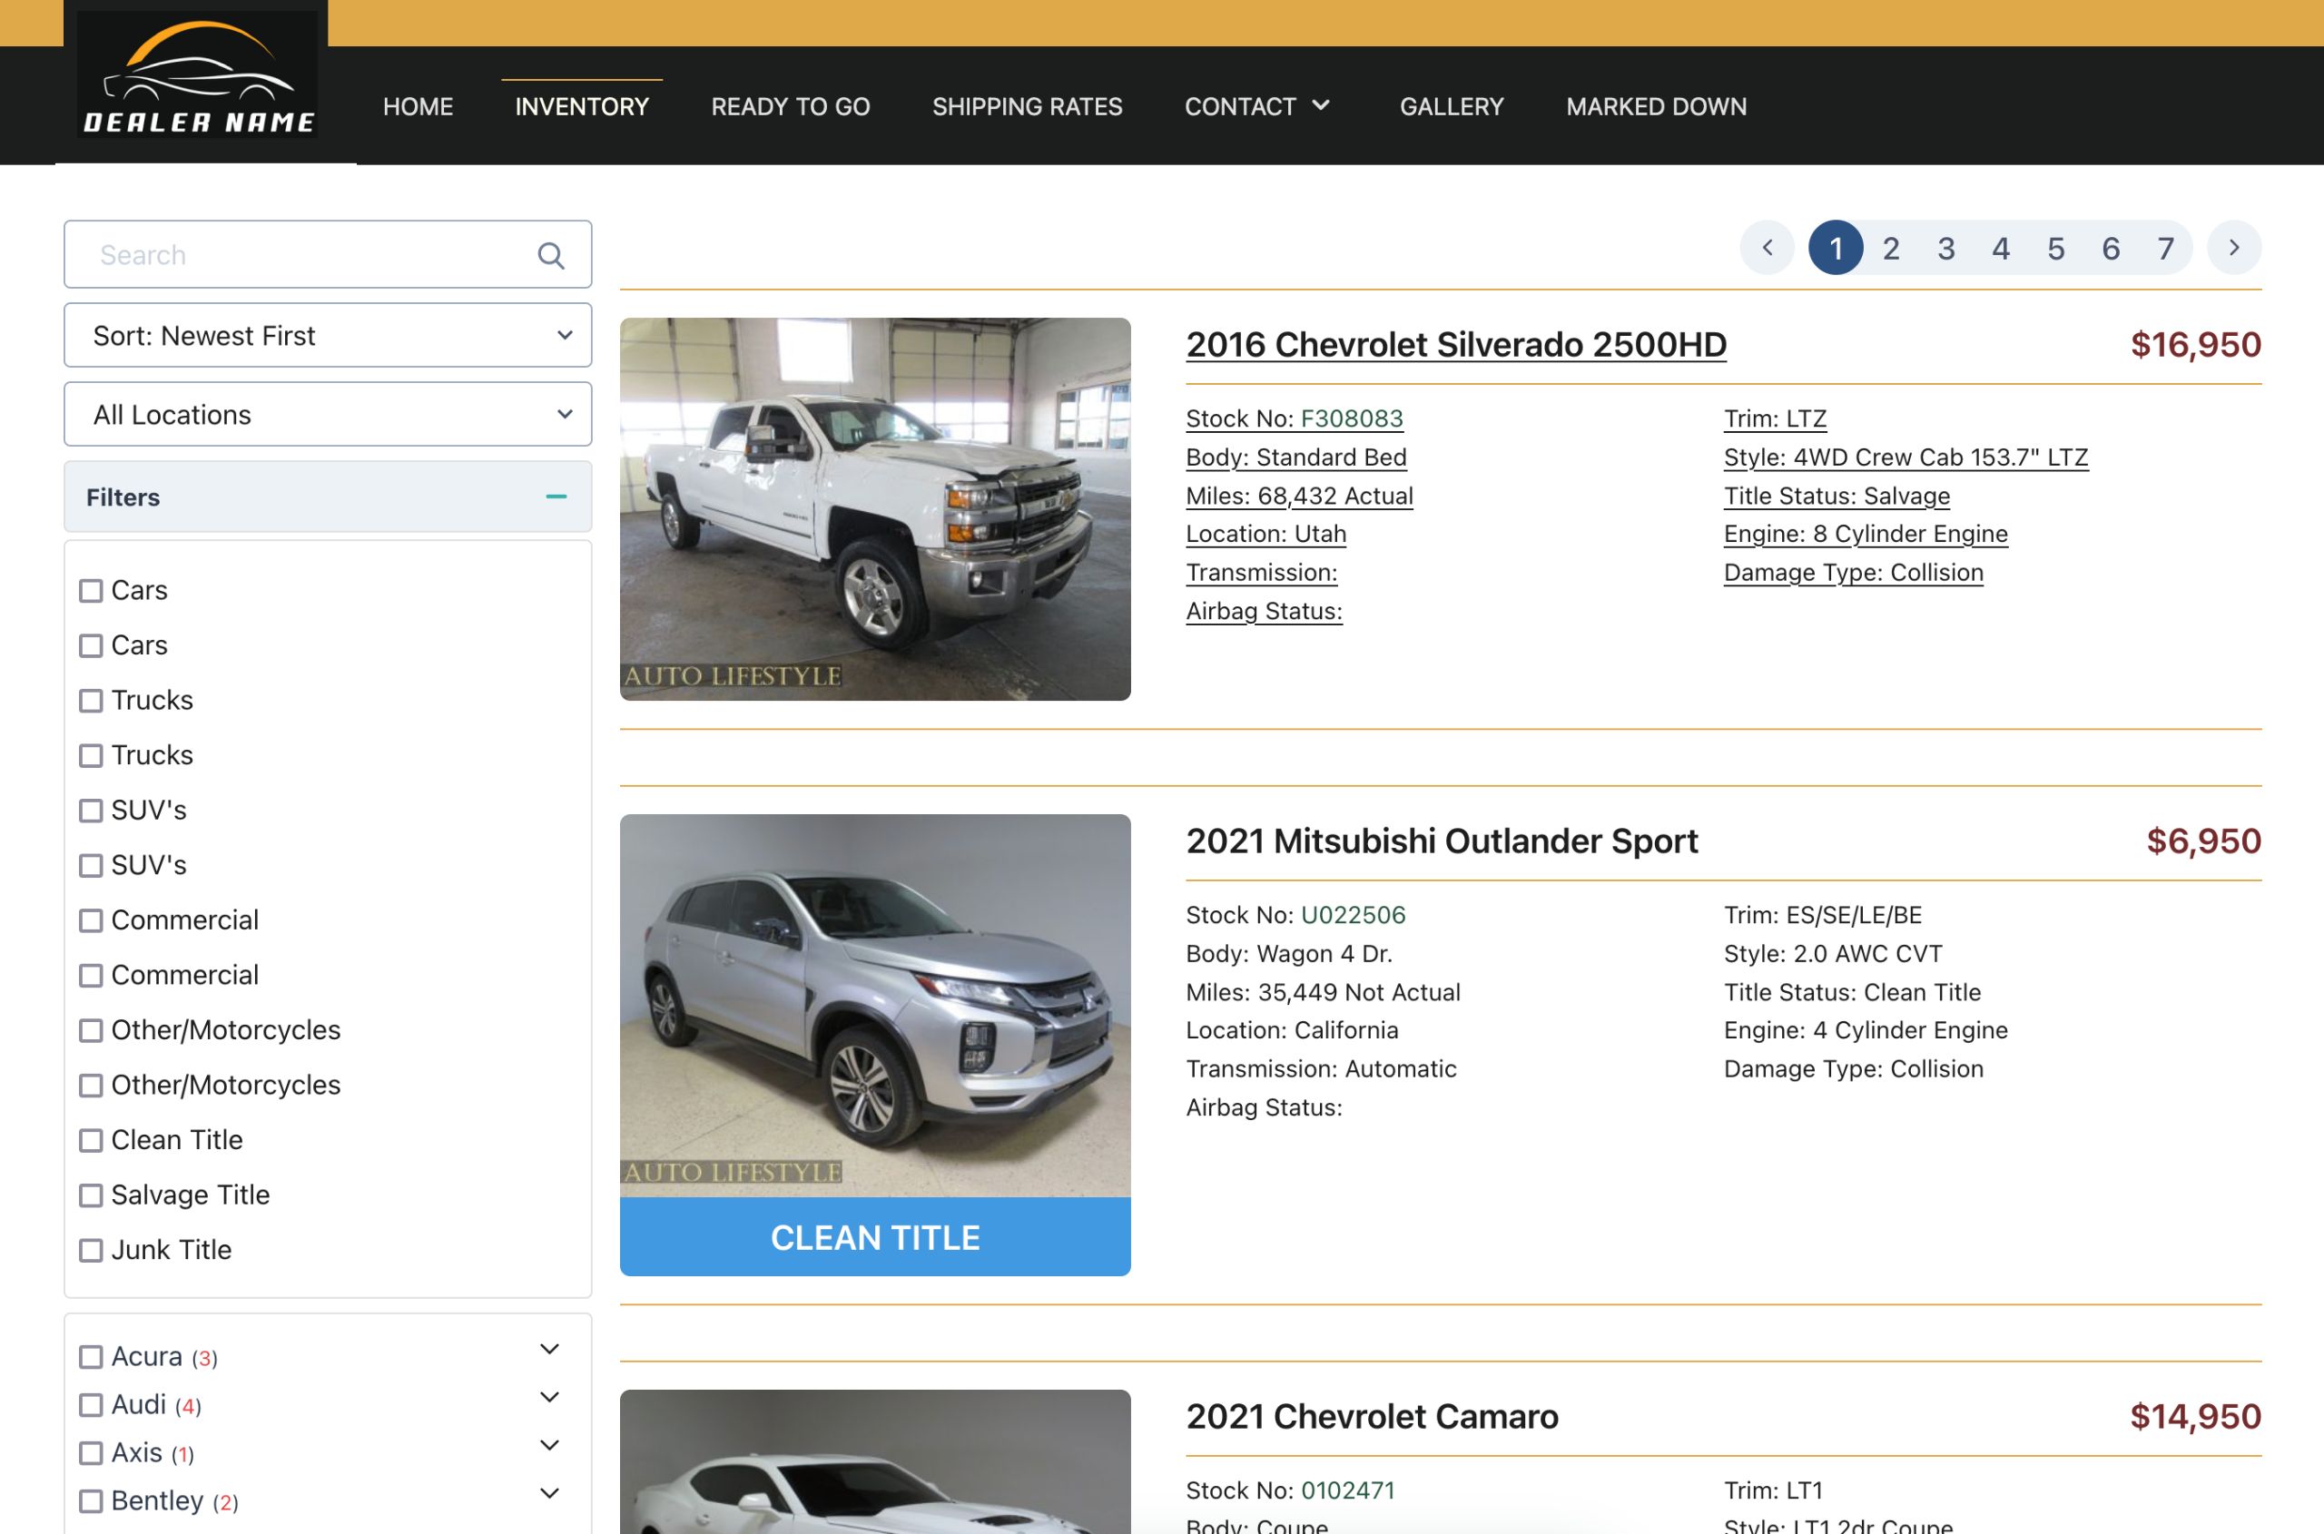Jump to page 4 of results
The image size is (2324, 1534).
(x=2000, y=249)
